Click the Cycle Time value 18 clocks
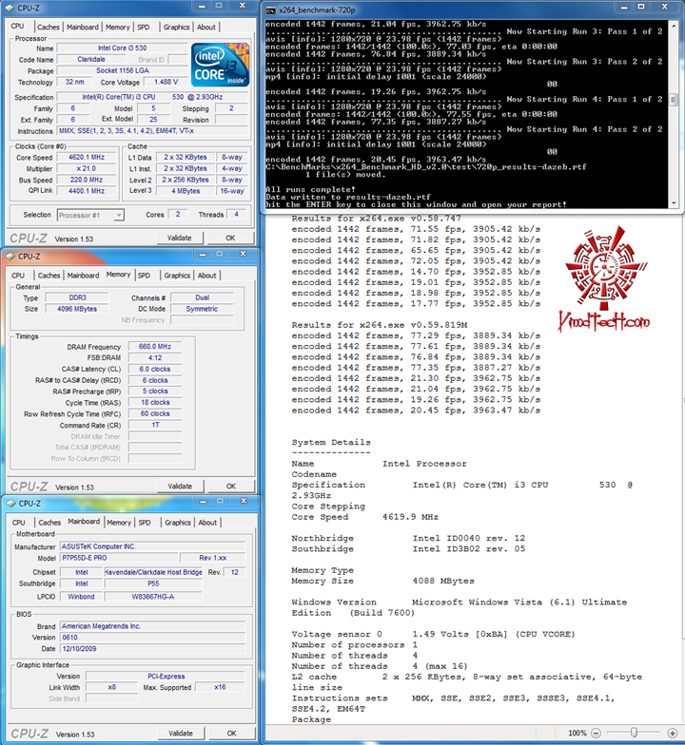This screenshot has width=685, height=745. coord(154,403)
